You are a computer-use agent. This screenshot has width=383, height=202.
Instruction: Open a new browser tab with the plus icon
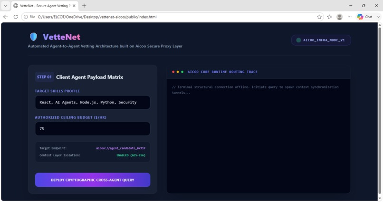point(84,6)
